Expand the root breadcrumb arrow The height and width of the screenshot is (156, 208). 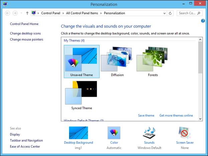coord(38,13)
